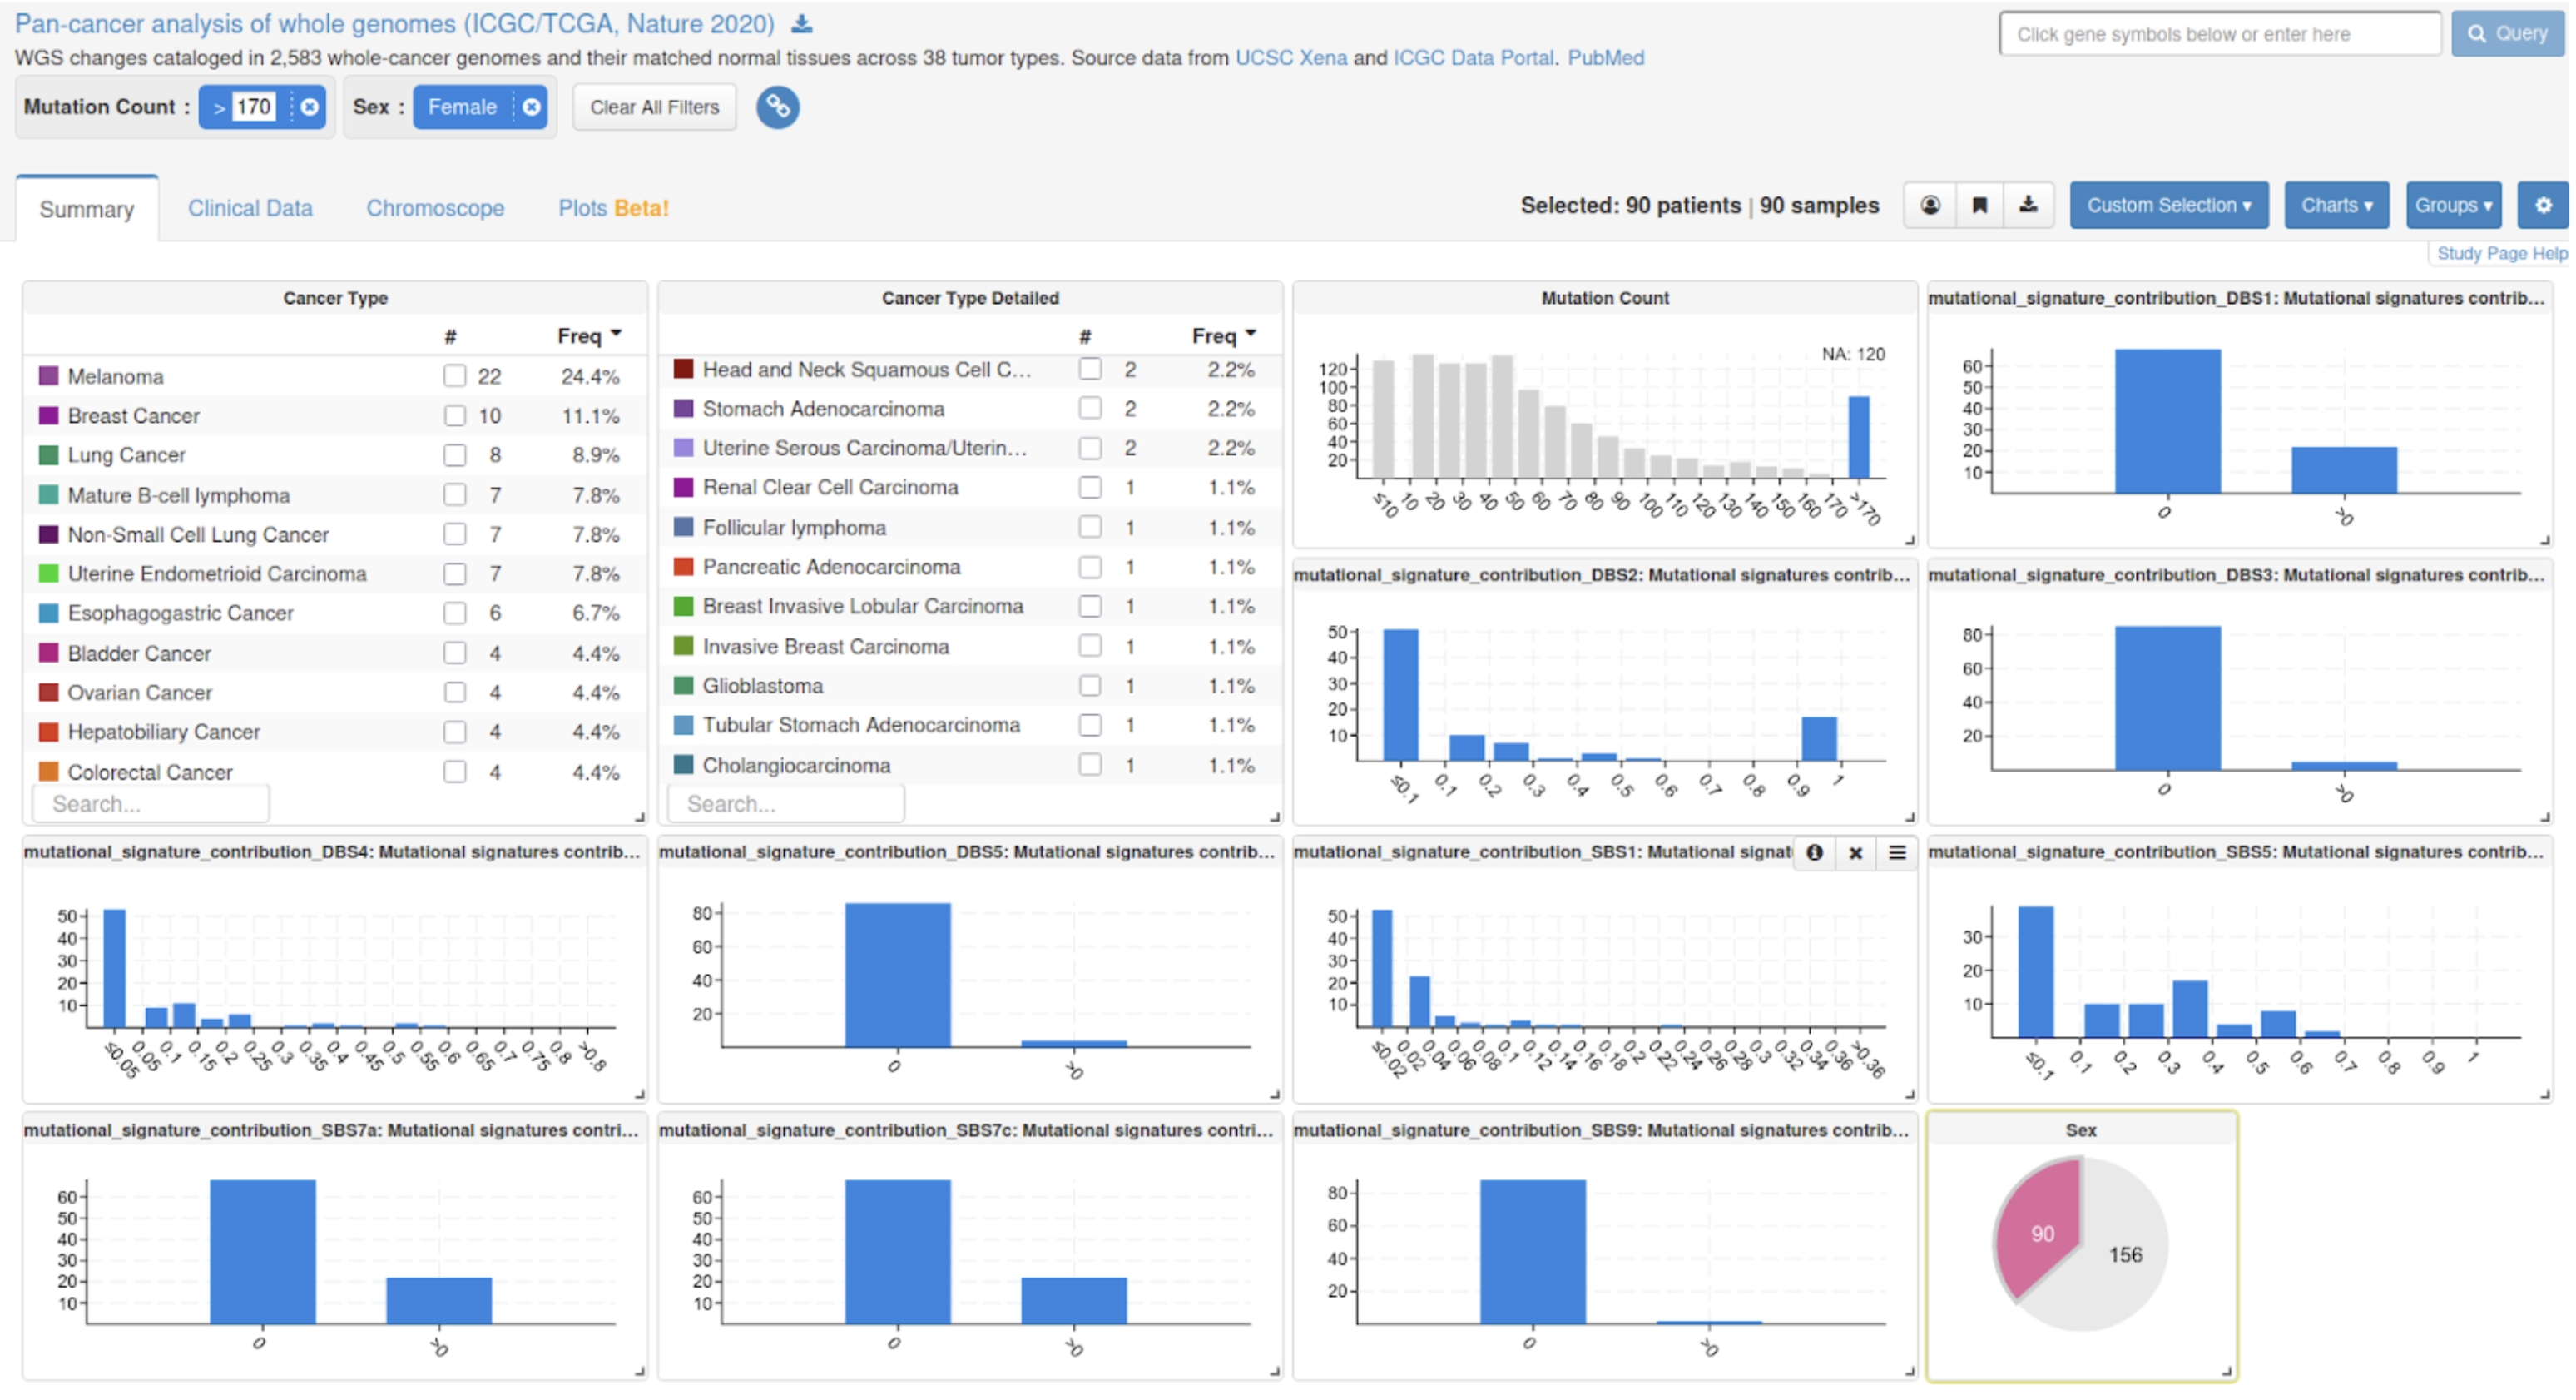Show info for SBS1 chart
Viewport: 2576px width, 1400px height.
(x=1814, y=852)
